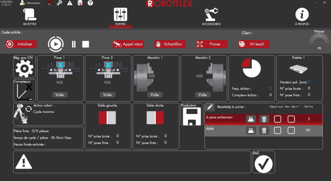Viewport: 331px width, 182px height.
Task: Open the help question mark icon
Action: 90,3
